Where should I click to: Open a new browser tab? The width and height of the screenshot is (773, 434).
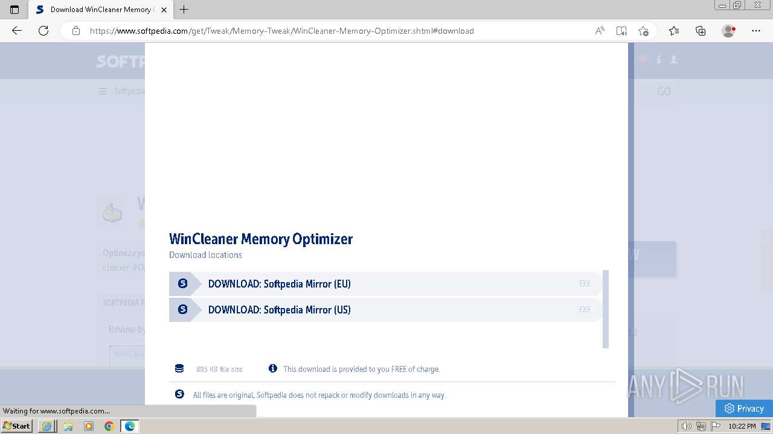click(x=184, y=10)
